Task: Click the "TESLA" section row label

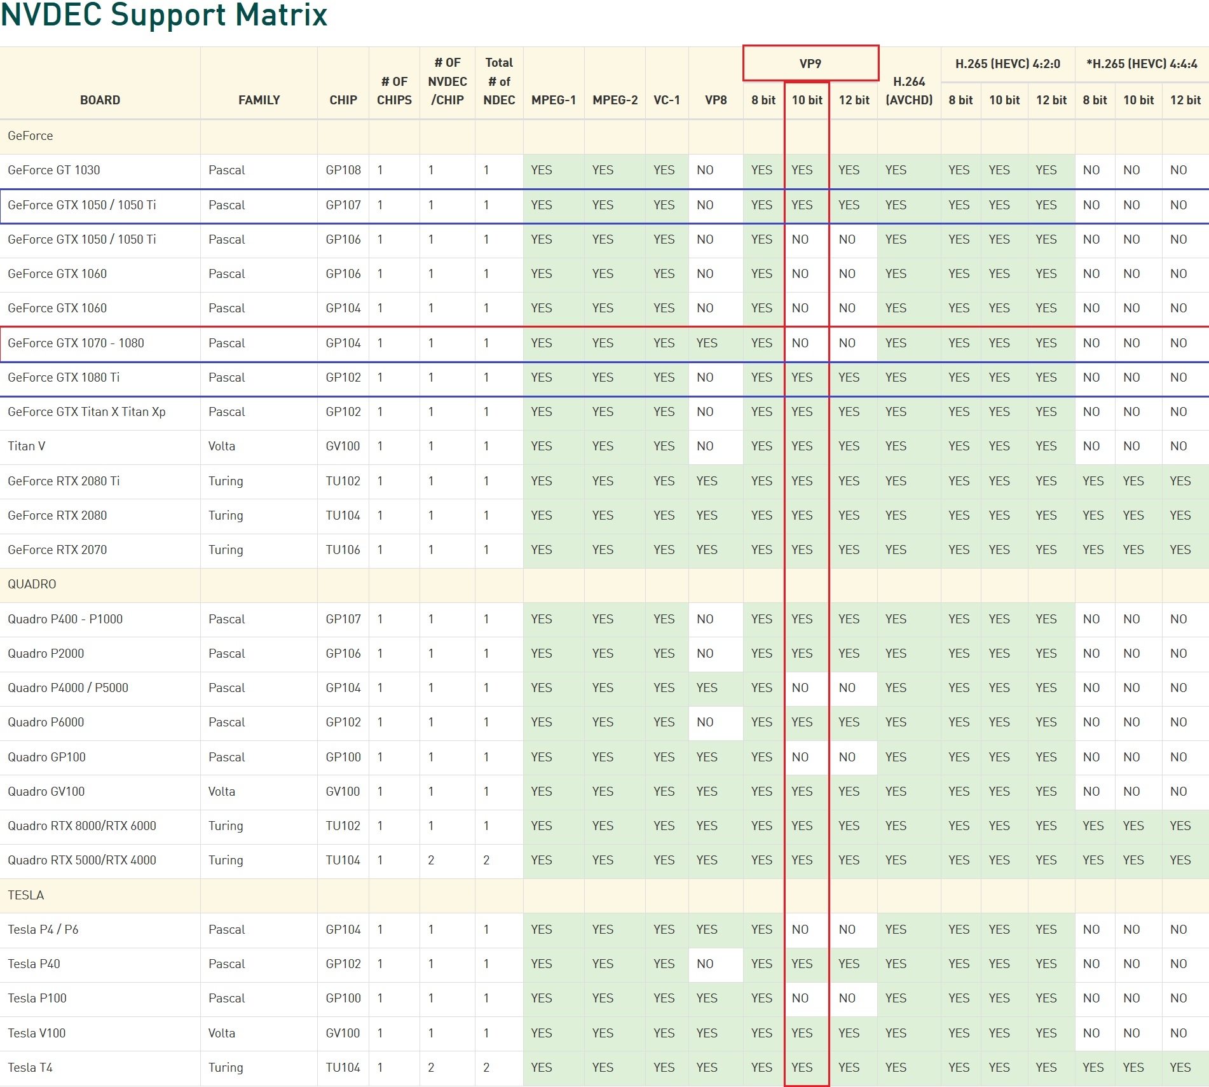Action: [26, 895]
